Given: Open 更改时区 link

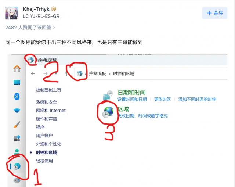Looking at the screenshot, I should (162, 99).
